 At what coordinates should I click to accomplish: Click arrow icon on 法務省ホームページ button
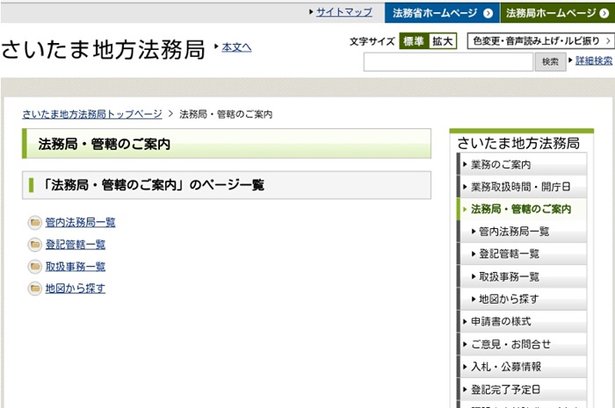pyautogui.click(x=488, y=13)
